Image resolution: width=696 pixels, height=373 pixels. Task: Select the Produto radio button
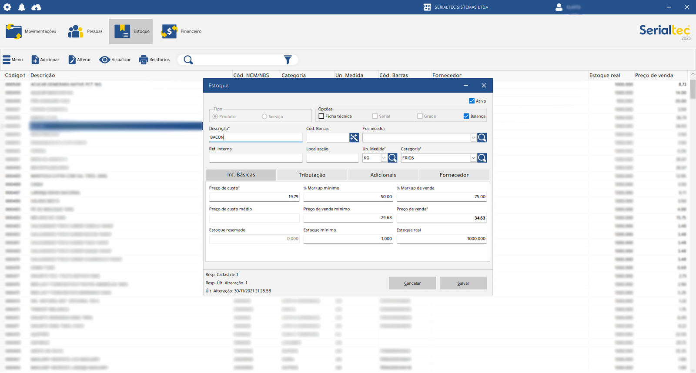[x=215, y=117]
